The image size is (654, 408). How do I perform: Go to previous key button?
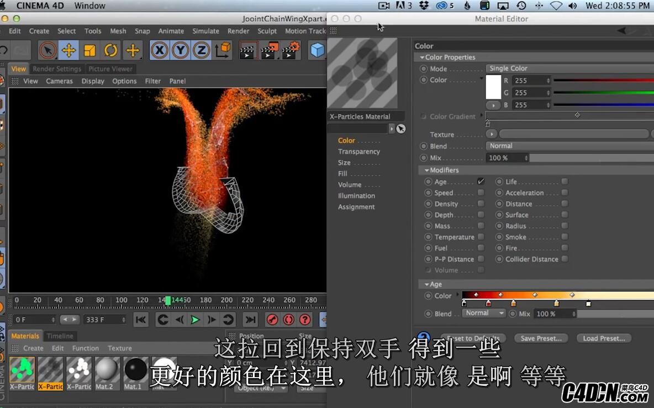click(163, 320)
